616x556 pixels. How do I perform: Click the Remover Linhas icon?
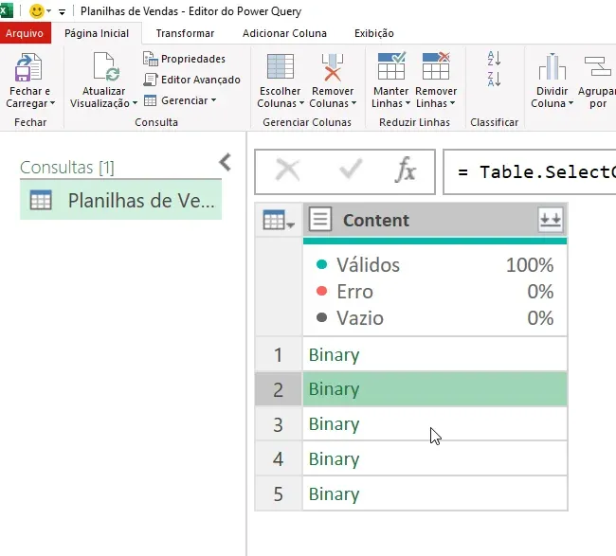point(436,65)
